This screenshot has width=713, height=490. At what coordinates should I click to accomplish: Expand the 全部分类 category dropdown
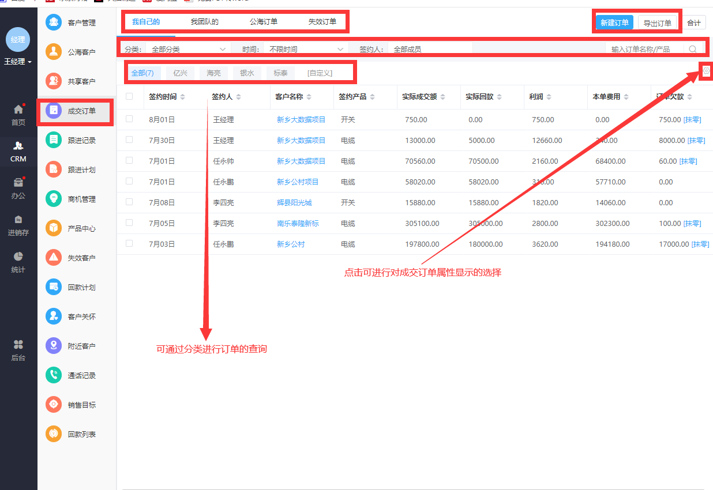(x=188, y=50)
